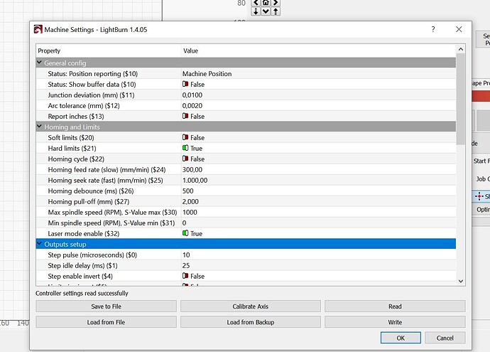Click the scrollbar up arrow in settings list
490x352 pixels.
[x=461, y=49]
